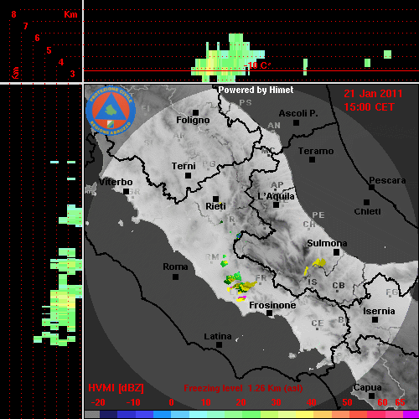419x419 pixels.
Task: Click the magenta radar echo above Frosinone label
Action: click(242, 297)
